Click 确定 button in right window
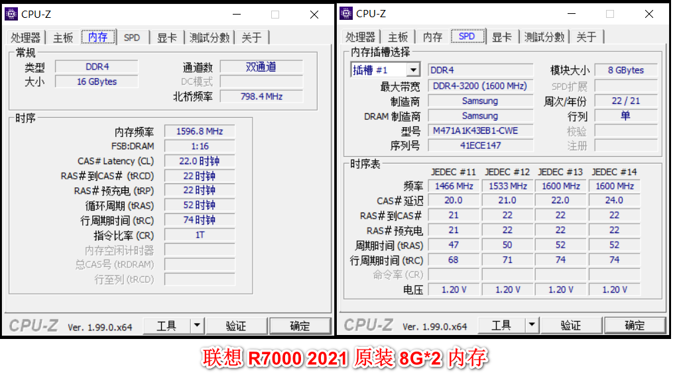The image size is (679, 384). click(x=635, y=325)
